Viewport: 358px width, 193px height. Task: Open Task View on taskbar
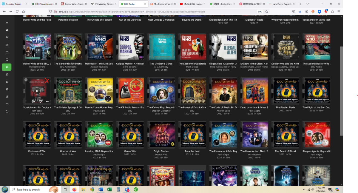click(x=65, y=189)
